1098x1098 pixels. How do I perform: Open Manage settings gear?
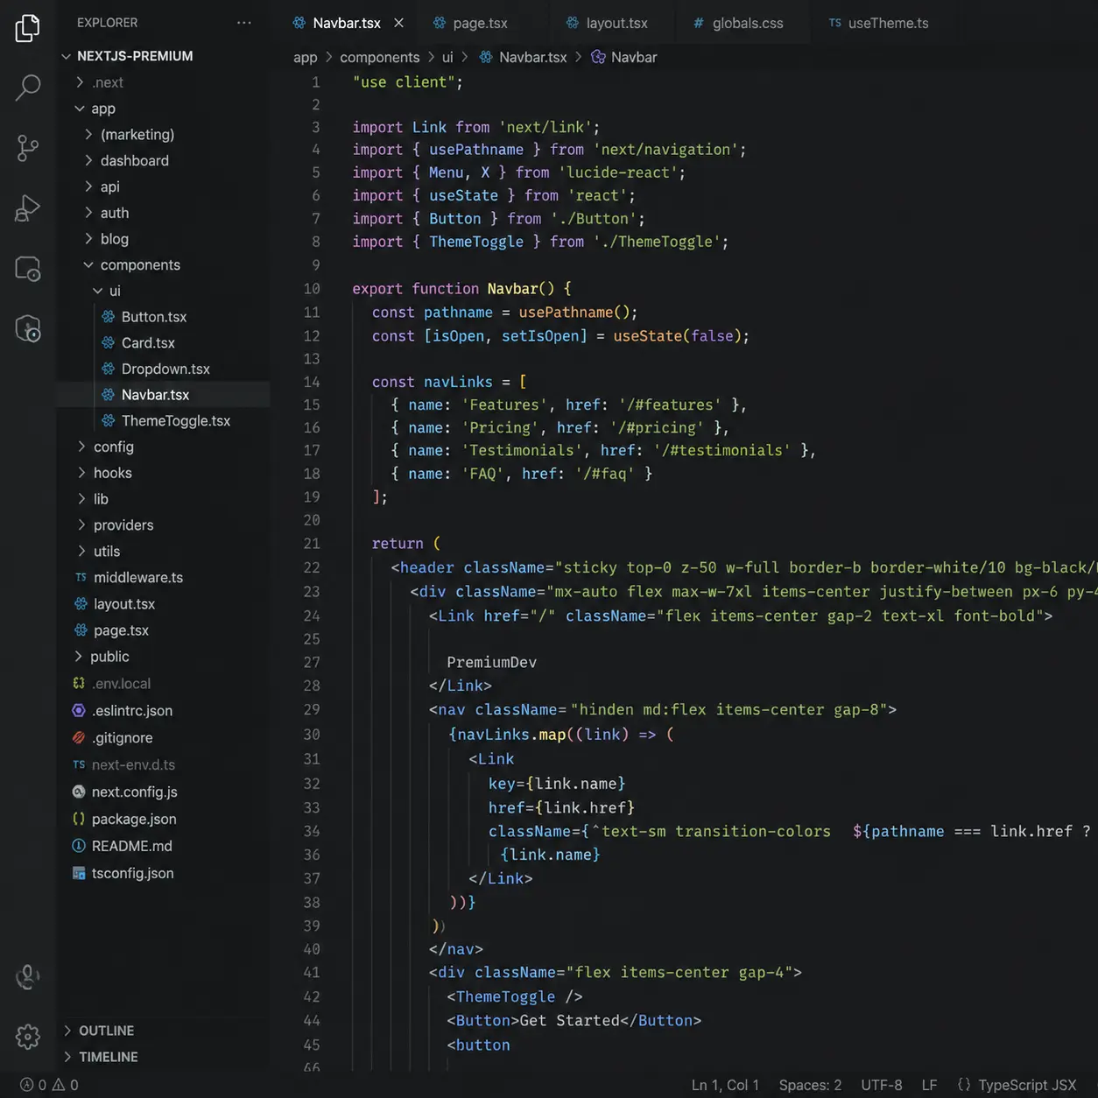pyautogui.click(x=28, y=1037)
